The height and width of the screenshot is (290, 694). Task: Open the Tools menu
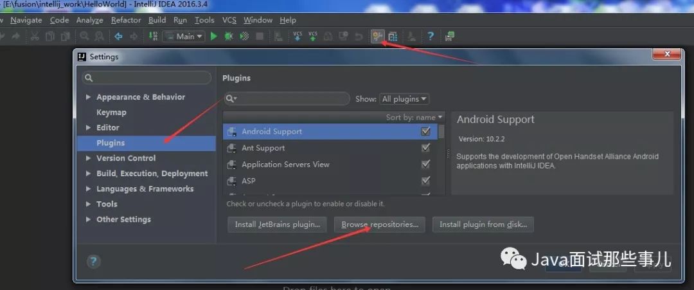[204, 20]
